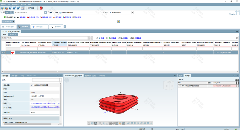Click the ABC text search mode button
Viewport: 240px width, 130px height.
8,12
